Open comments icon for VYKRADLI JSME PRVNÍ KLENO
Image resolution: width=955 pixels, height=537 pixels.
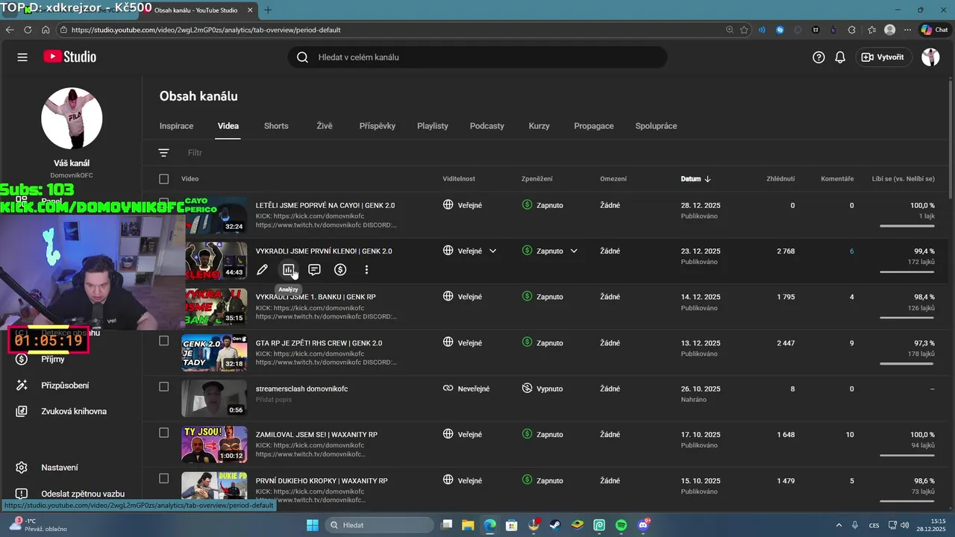(315, 270)
